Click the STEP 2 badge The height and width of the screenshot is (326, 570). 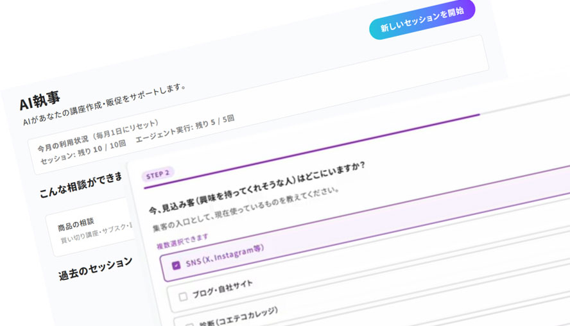[x=158, y=174]
